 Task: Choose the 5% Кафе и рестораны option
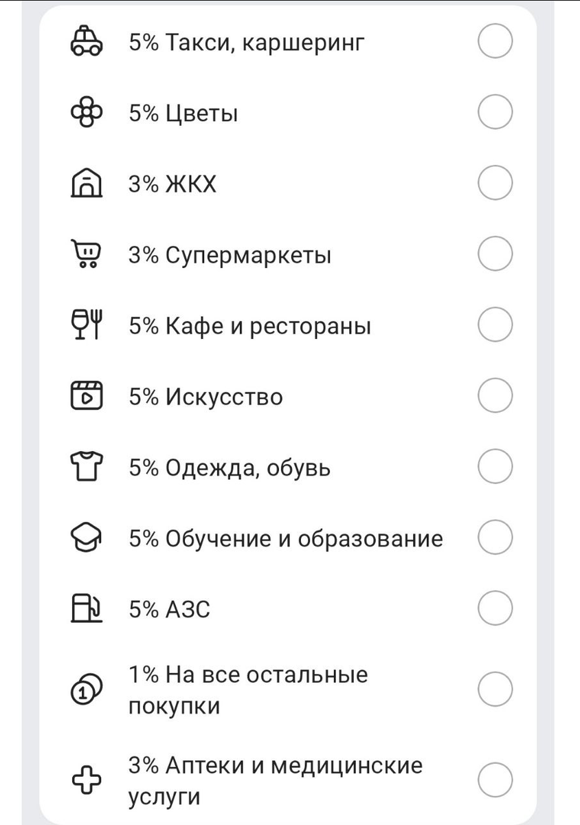(x=495, y=324)
